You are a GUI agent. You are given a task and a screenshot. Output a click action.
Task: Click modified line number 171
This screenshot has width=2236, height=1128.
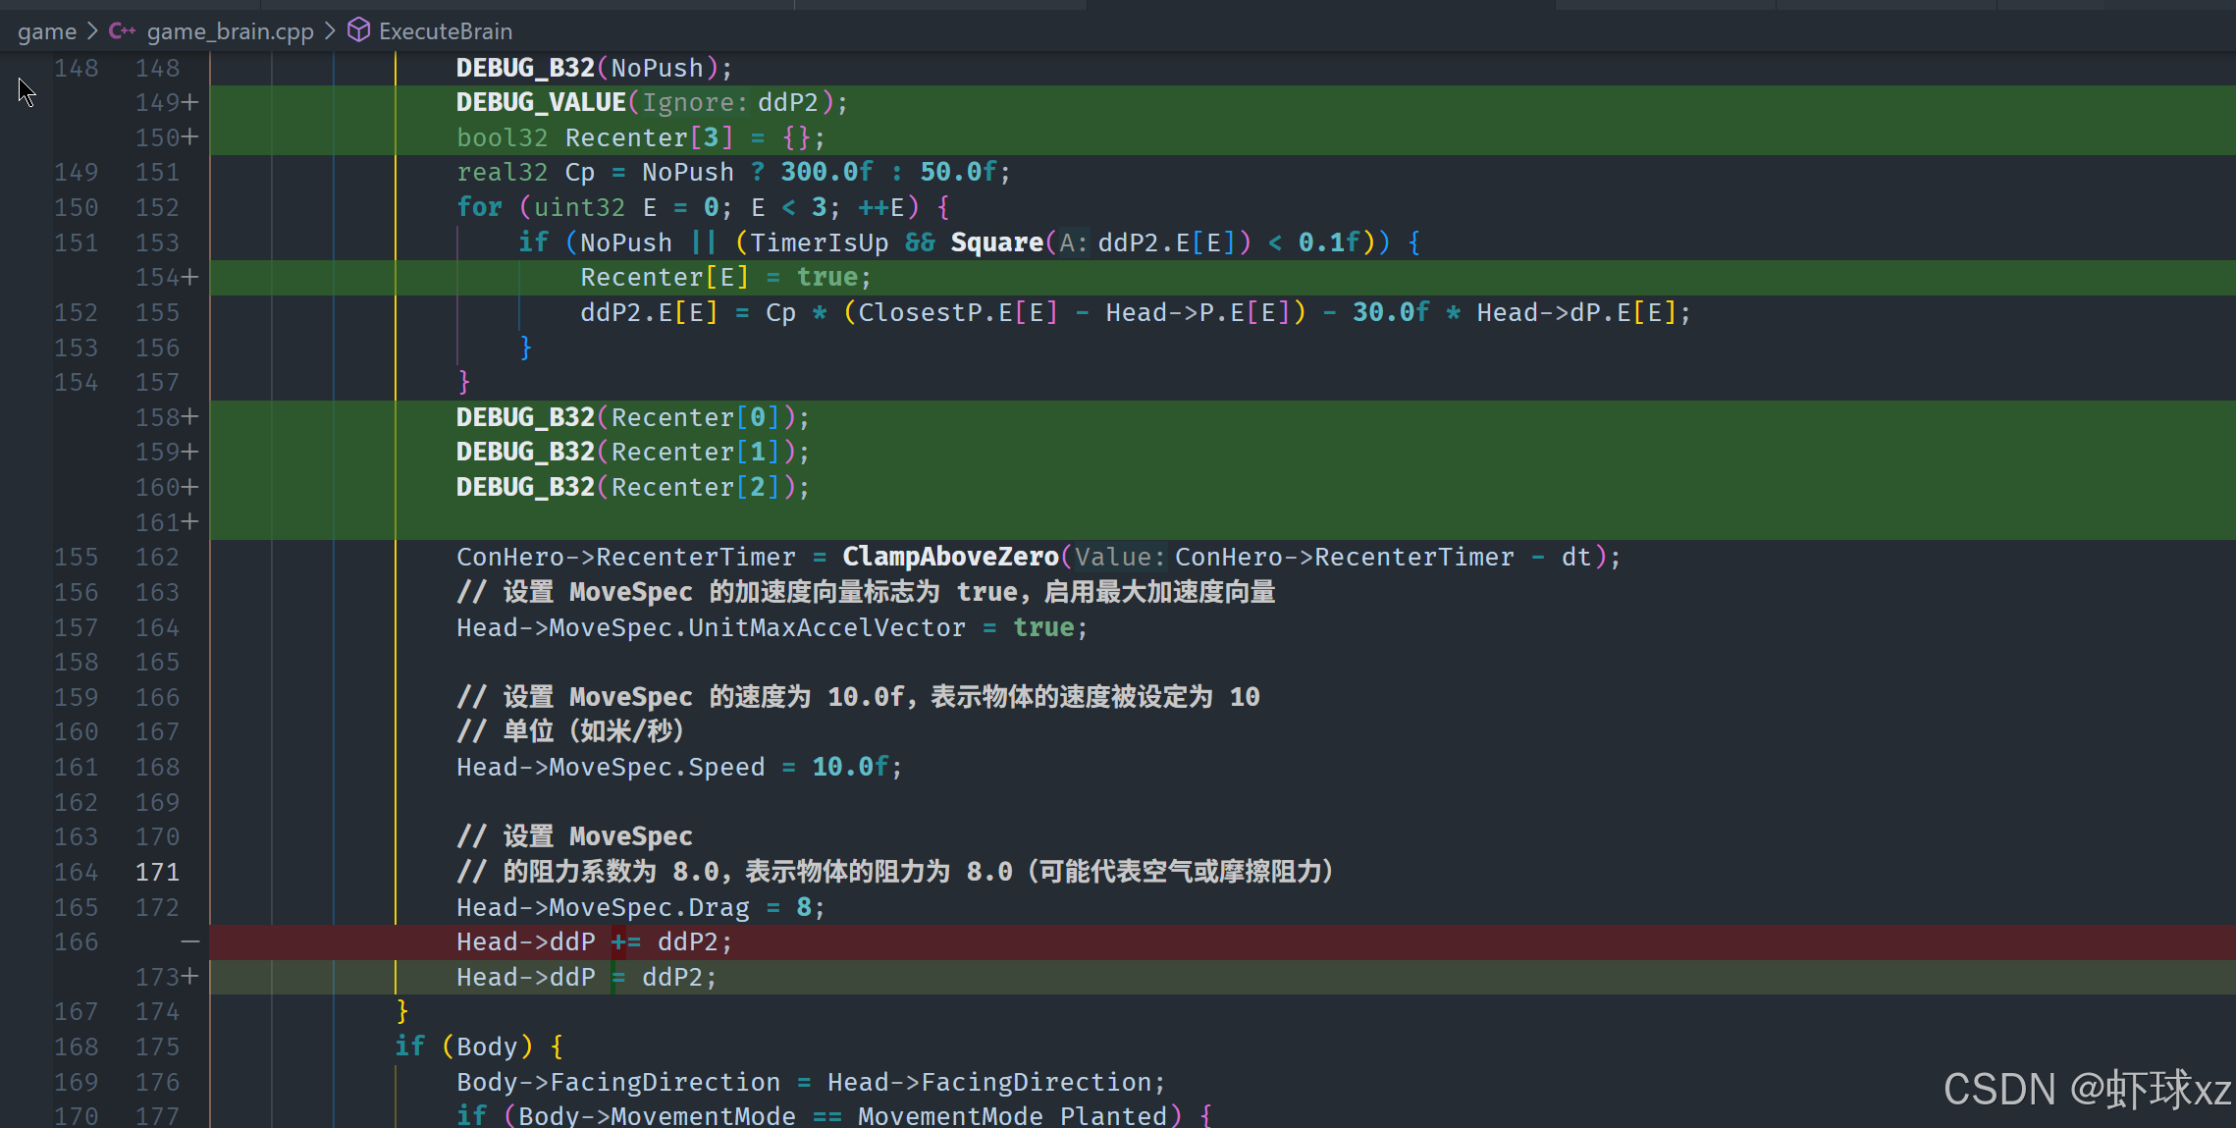pos(157,873)
